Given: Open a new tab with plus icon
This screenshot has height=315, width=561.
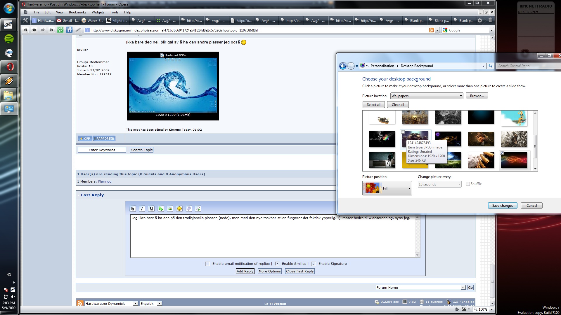Looking at the screenshot, I should click(480, 20).
